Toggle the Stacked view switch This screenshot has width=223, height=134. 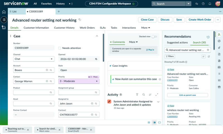pyautogui.click(x=154, y=37)
